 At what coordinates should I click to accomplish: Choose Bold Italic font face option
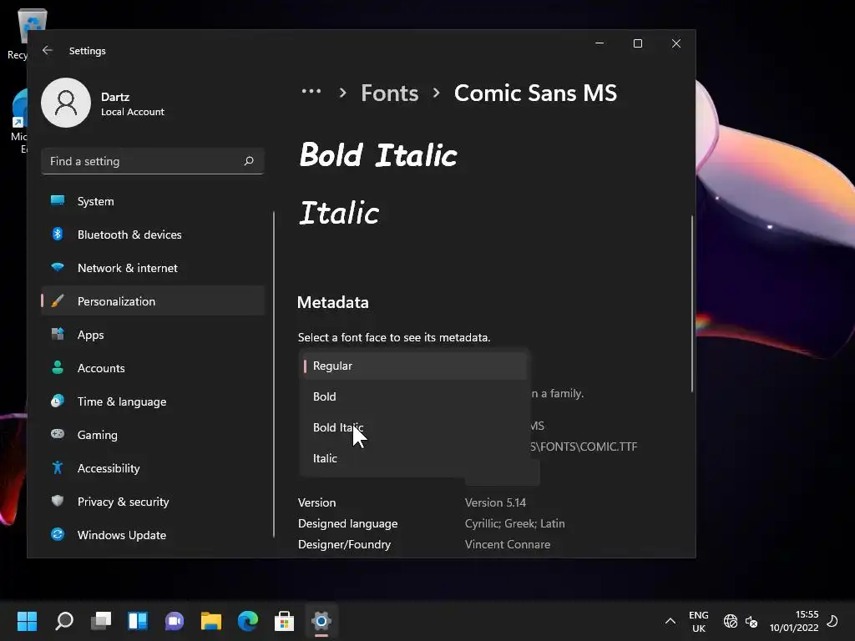tap(414, 427)
